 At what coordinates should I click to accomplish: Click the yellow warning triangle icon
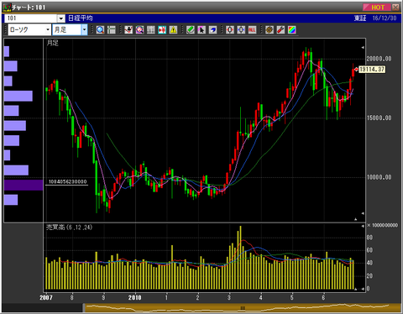click(x=173, y=29)
